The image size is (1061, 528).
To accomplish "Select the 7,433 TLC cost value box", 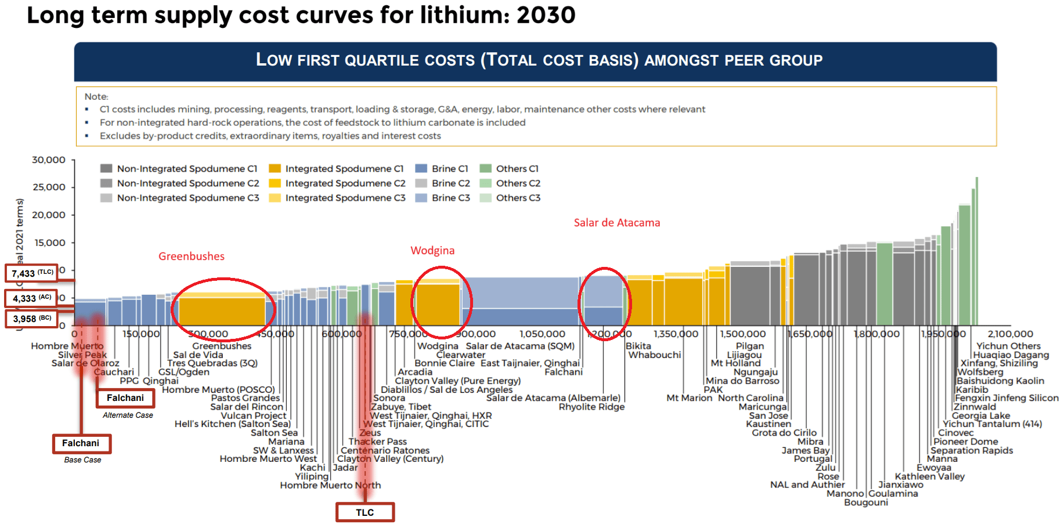I will (31, 273).
